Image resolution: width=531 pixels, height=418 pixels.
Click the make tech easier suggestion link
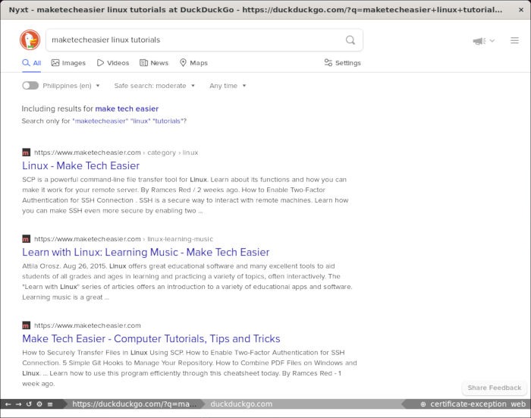point(127,108)
